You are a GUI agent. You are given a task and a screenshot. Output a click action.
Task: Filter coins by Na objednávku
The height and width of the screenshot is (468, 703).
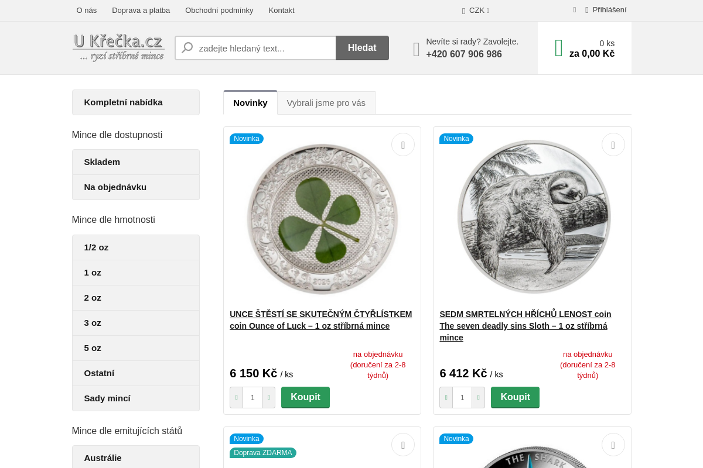click(136, 187)
